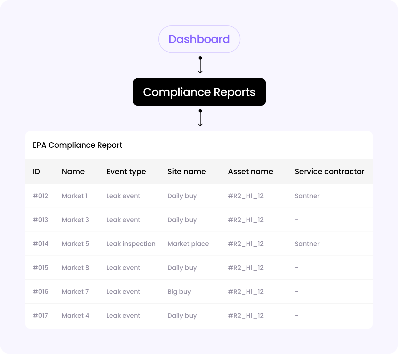The height and width of the screenshot is (354, 398).
Task: Click the Leak inspection event type
Action: (131, 244)
